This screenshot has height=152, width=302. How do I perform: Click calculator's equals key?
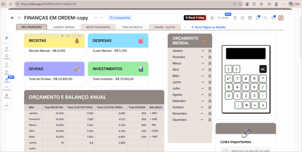pyautogui.click(x=255, y=105)
